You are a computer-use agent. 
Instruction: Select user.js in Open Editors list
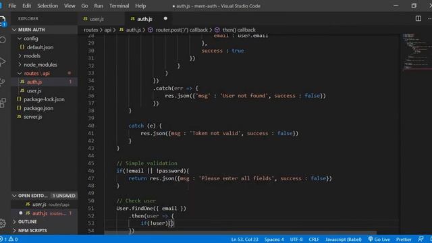(44, 205)
